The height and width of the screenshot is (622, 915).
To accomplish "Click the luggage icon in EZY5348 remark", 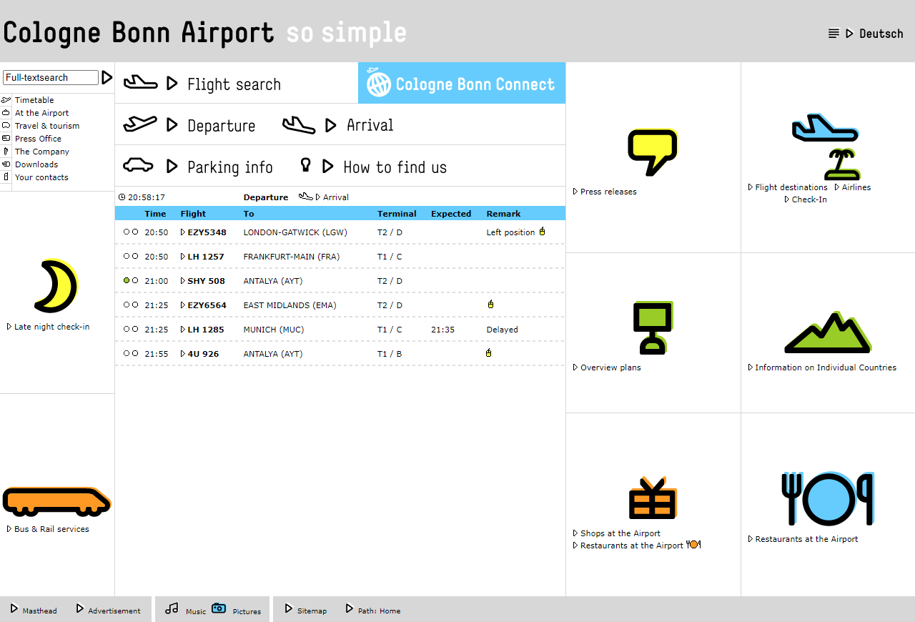I will point(543,231).
